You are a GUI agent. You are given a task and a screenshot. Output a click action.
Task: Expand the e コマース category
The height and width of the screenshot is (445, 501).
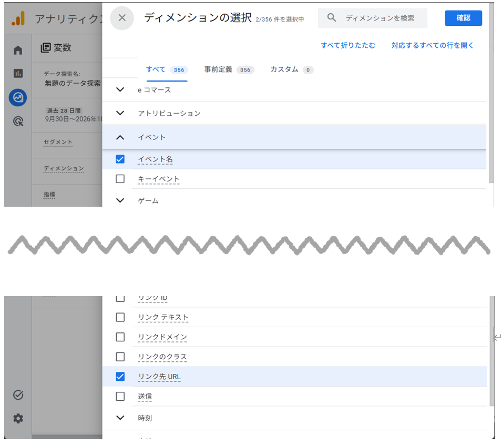coord(120,90)
